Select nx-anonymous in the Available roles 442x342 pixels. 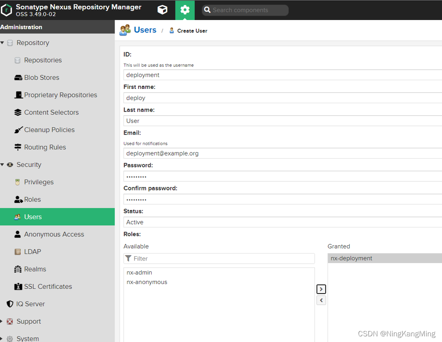(219, 282)
